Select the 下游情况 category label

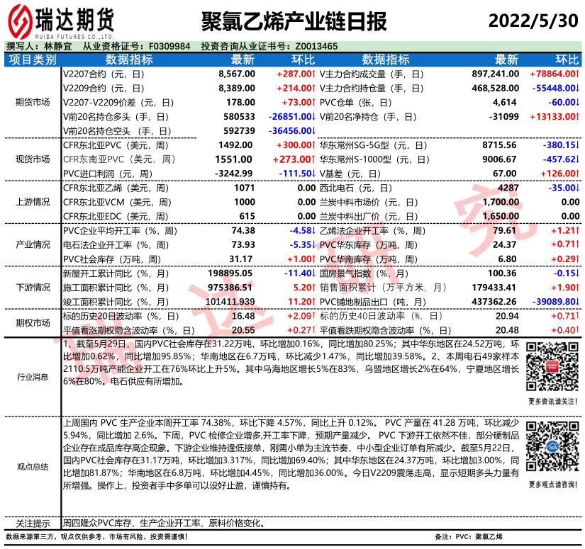33,287
